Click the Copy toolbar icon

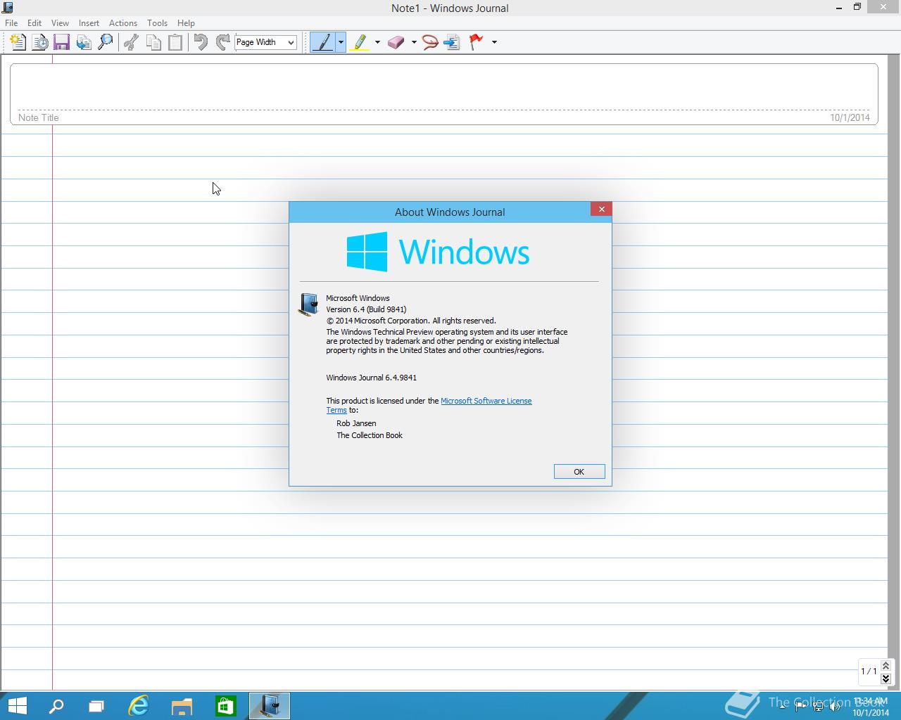click(153, 42)
